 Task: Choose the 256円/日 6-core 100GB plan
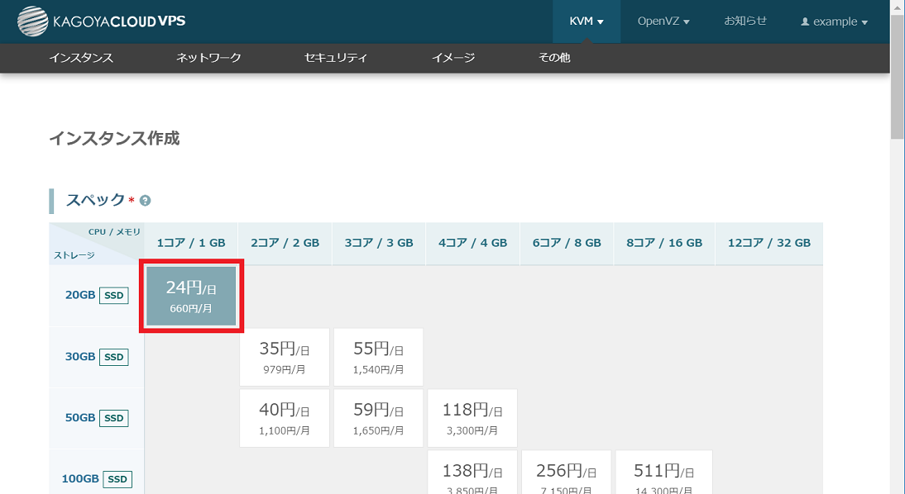pos(567,473)
